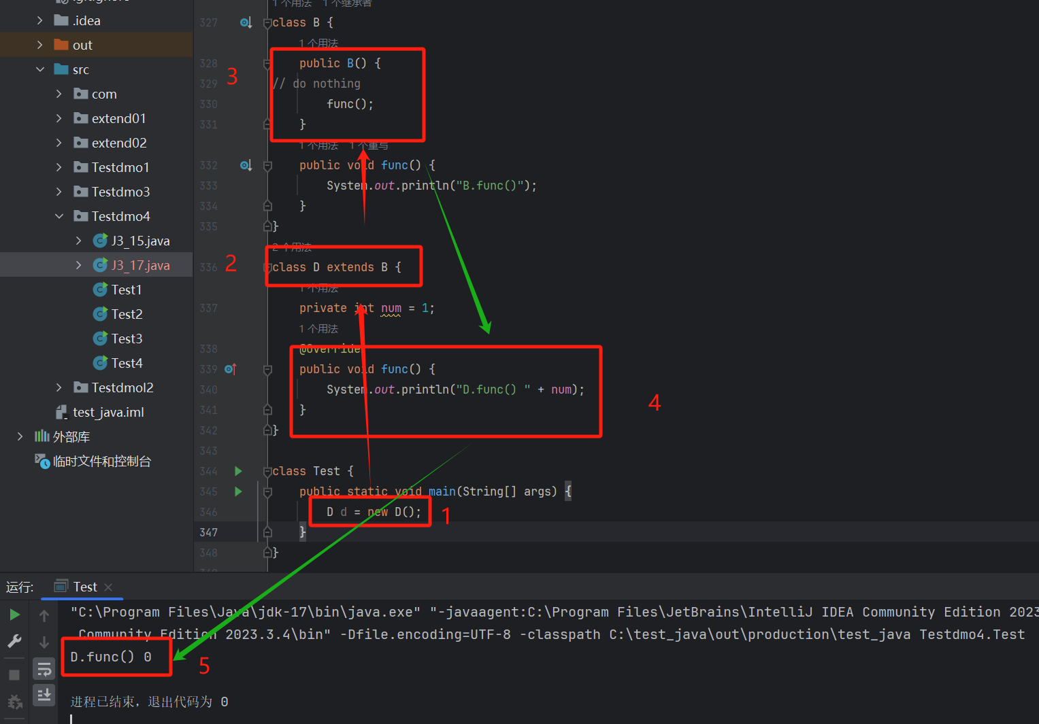
Task: Select the Test1 class
Action: click(127, 290)
